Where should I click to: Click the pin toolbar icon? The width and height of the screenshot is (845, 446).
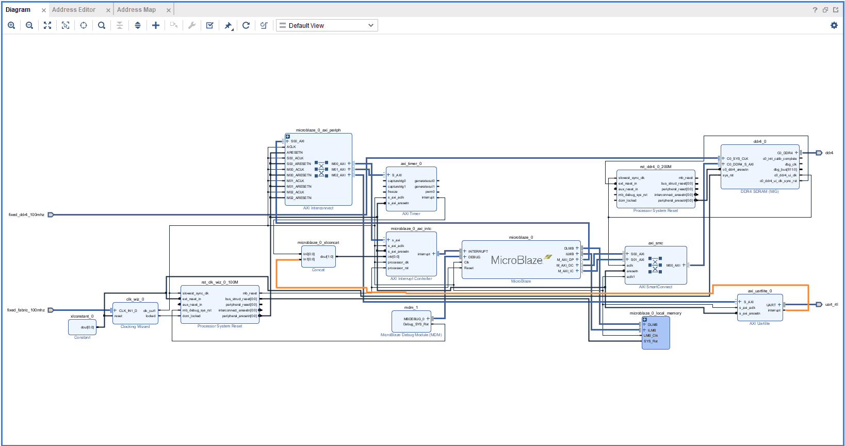coord(228,25)
